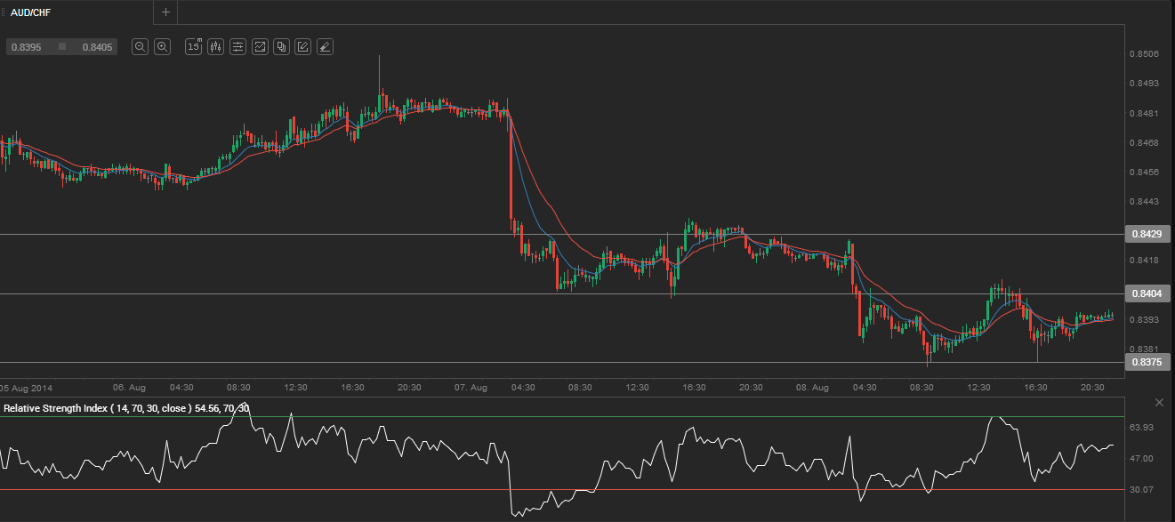This screenshot has width=1175, height=522.
Task: Click the copy/duplicate chart icon
Action: click(281, 47)
